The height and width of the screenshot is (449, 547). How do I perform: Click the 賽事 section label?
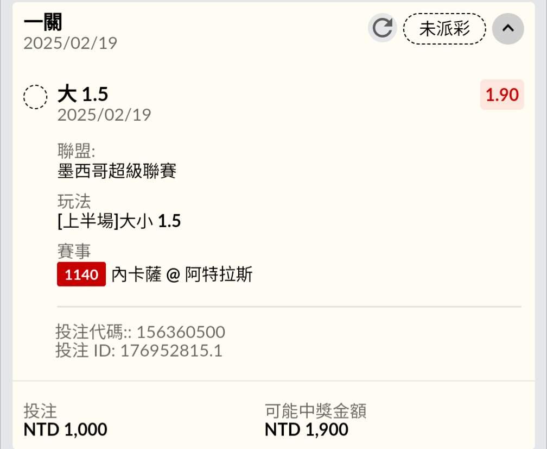point(74,251)
